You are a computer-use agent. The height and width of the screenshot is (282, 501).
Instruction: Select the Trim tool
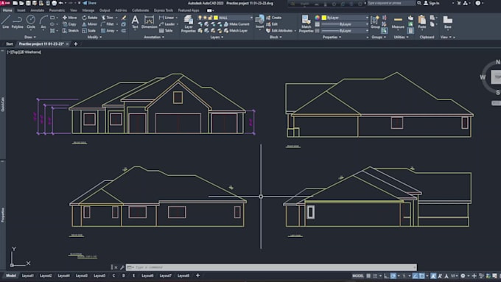[x=108, y=18]
